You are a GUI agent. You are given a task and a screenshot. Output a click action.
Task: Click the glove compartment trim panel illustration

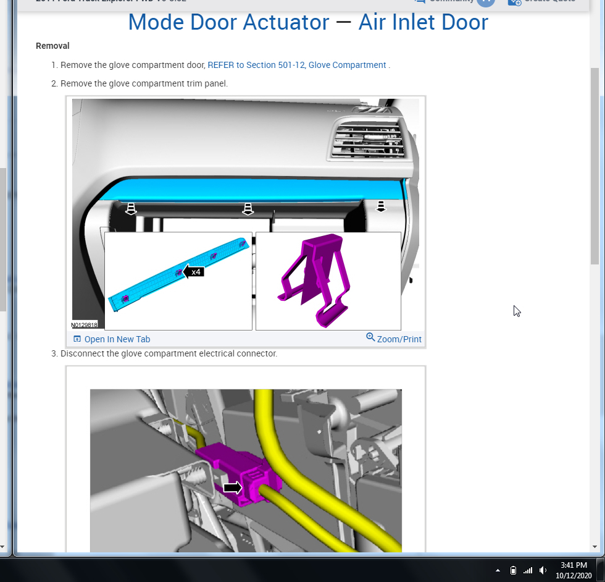(x=246, y=214)
